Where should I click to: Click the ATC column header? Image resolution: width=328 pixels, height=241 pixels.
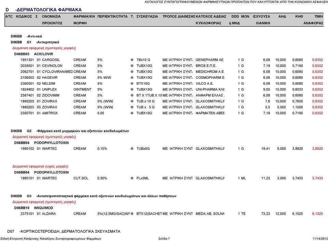9,16
